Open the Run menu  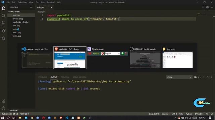pyautogui.click(x=43, y=2)
